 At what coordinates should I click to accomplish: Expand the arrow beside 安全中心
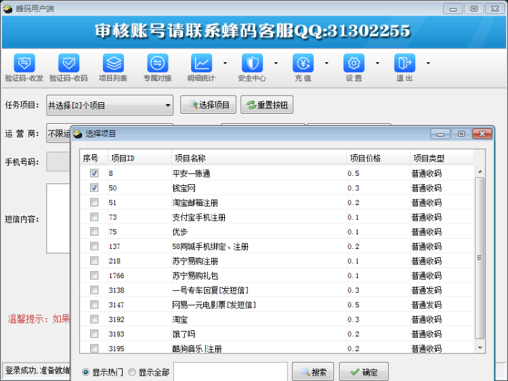tap(276, 63)
